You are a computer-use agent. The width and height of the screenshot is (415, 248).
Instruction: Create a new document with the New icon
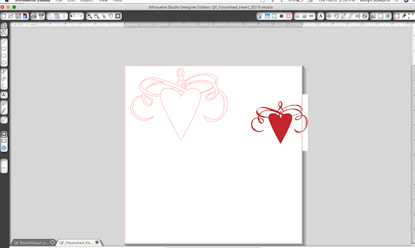point(4,16)
